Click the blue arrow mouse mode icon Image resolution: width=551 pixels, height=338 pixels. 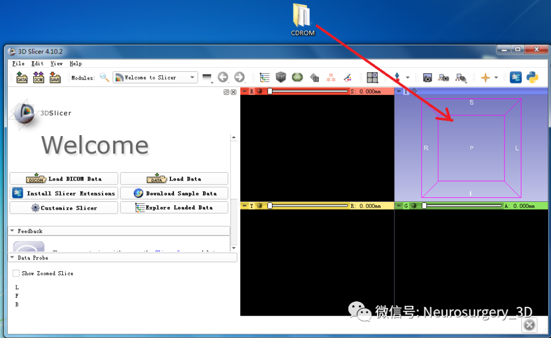pyautogui.click(x=397, y=77)
